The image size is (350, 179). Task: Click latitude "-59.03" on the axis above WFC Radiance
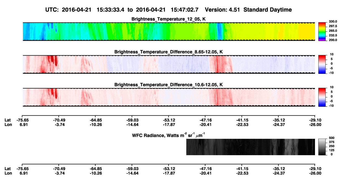(x=132, y=120)
